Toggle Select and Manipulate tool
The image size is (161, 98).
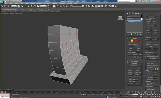(x=51, y=6)
